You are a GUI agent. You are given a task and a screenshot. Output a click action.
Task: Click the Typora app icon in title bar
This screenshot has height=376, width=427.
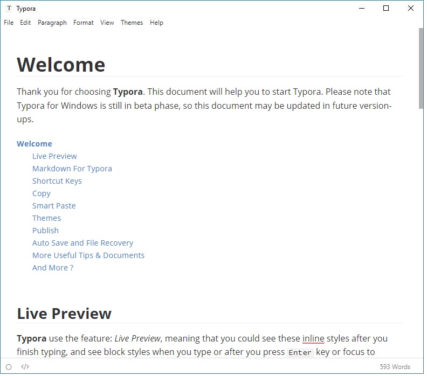click(9, 9)
